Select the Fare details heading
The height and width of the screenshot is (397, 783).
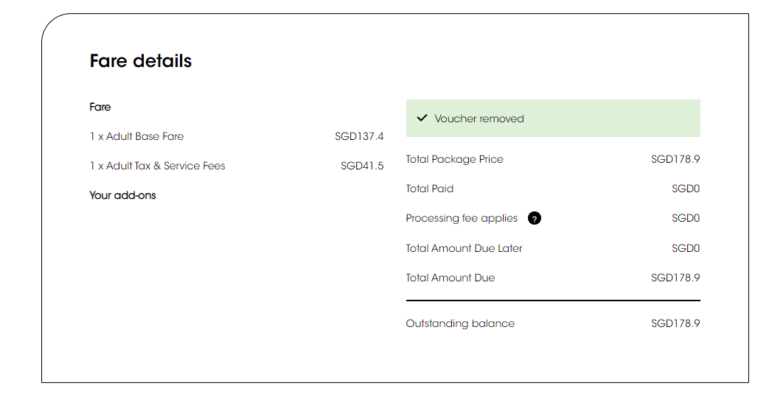tap(141, 61)
